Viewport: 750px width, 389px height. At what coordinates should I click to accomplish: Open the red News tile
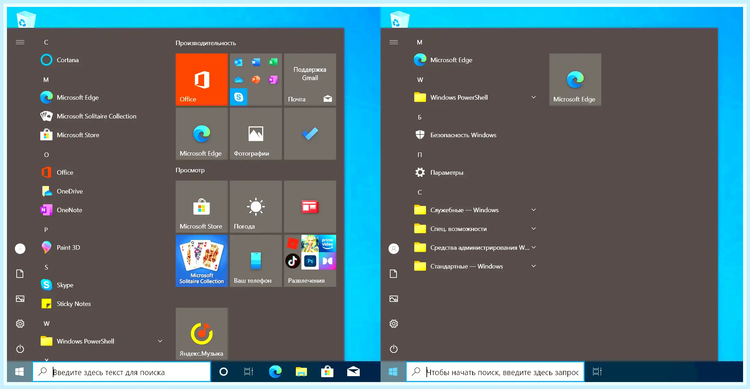310,207
